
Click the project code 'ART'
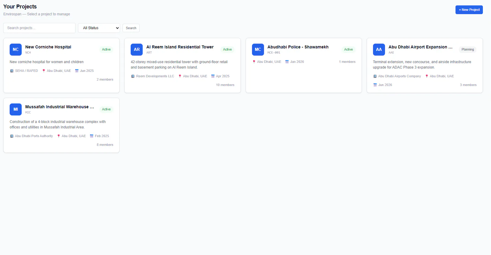pos(149,53)
